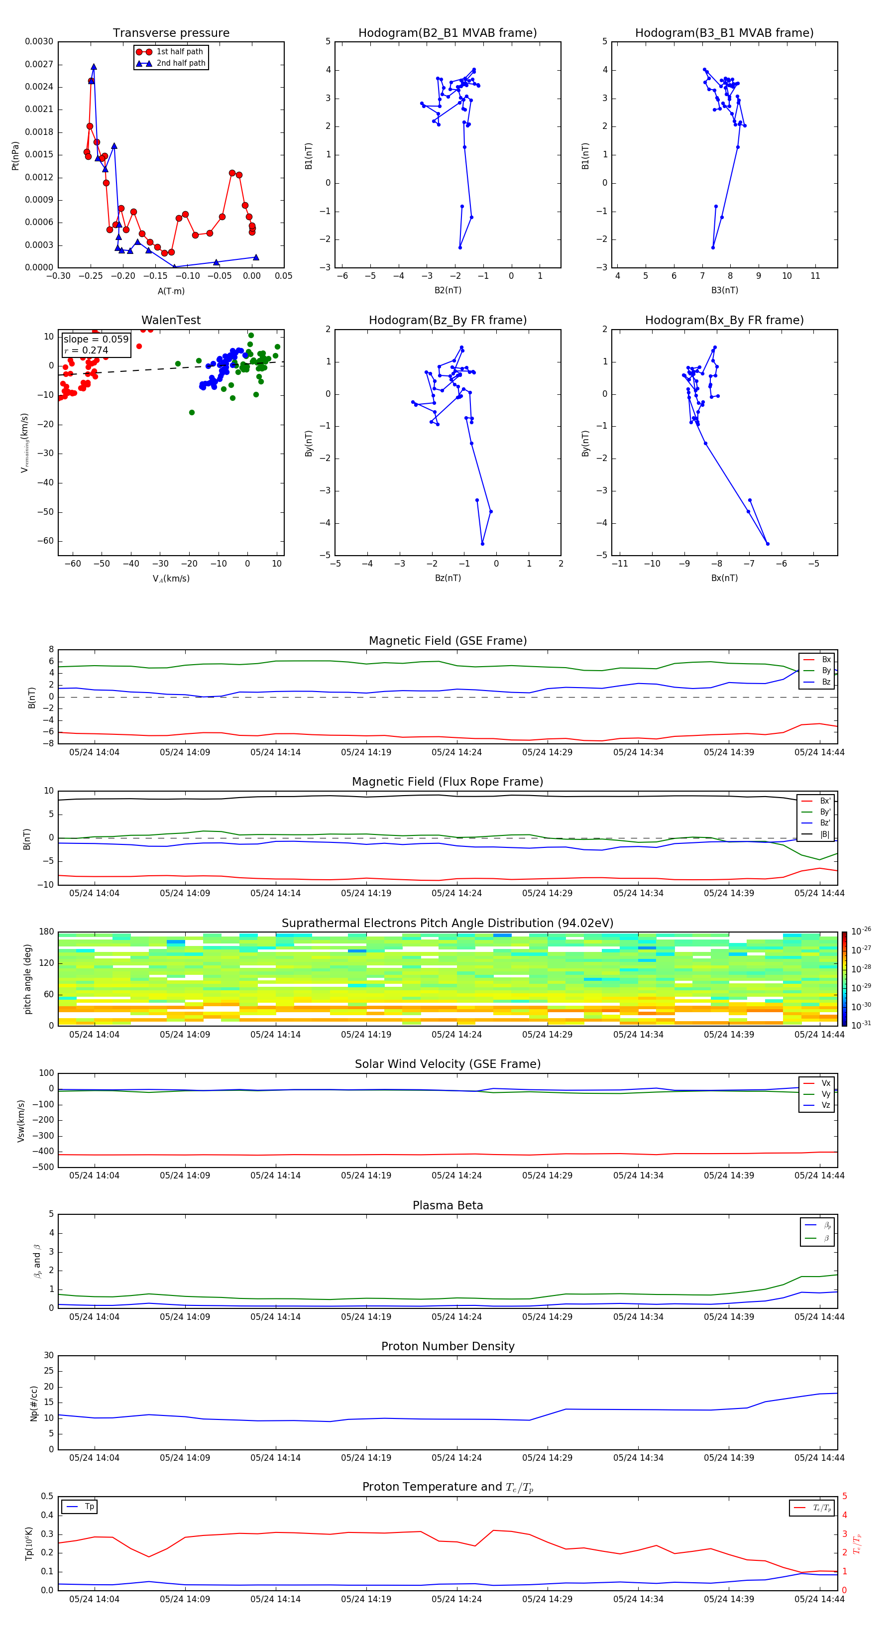Click the 'A(T·m)' x-axis label
Image resolution: width=896 pixels, height=1643 pixels.
(x=171, y=291)
